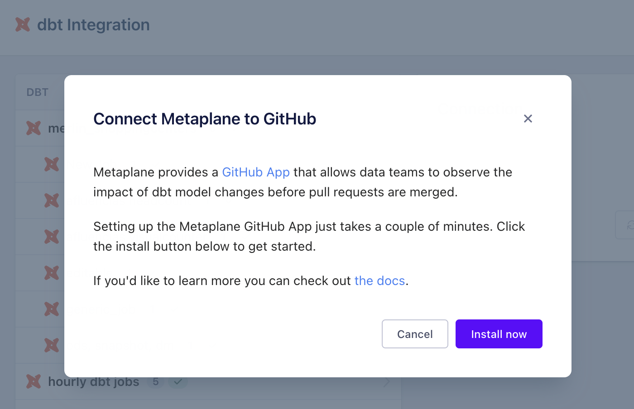
Task: Close the Connect Metaplane to GitHub dialog
Action: [x=528, y=119]
